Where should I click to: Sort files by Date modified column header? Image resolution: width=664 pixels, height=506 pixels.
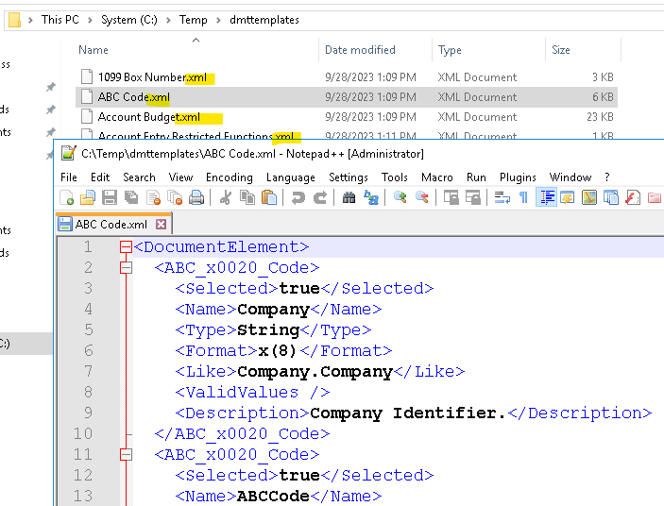tap(360, 50)
